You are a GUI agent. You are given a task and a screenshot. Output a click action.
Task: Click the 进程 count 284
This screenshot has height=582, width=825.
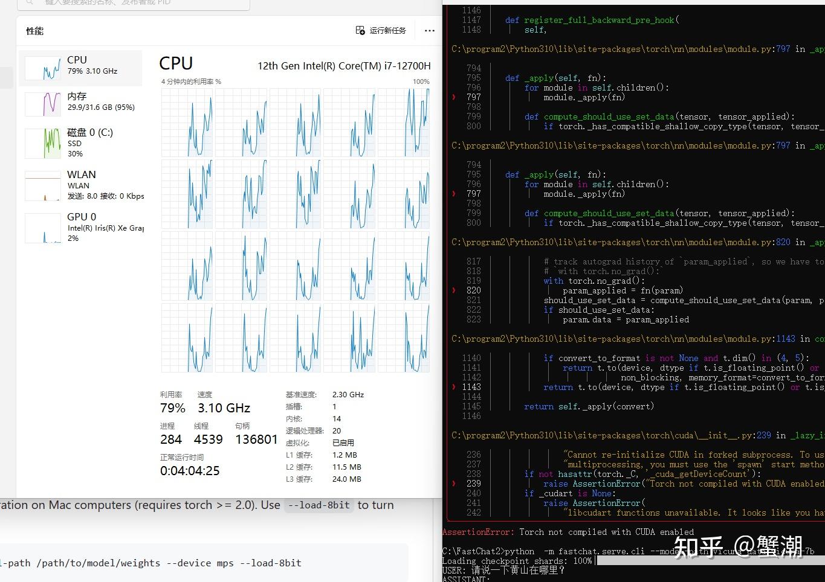pyautogui.click(x=171, y=440)
